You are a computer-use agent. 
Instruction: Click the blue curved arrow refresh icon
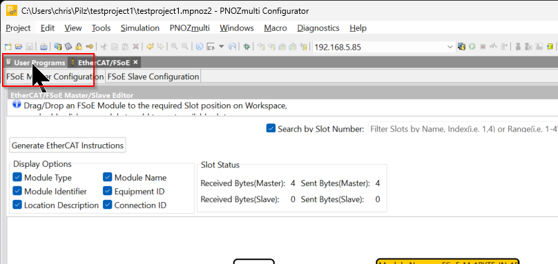[232, 47]
